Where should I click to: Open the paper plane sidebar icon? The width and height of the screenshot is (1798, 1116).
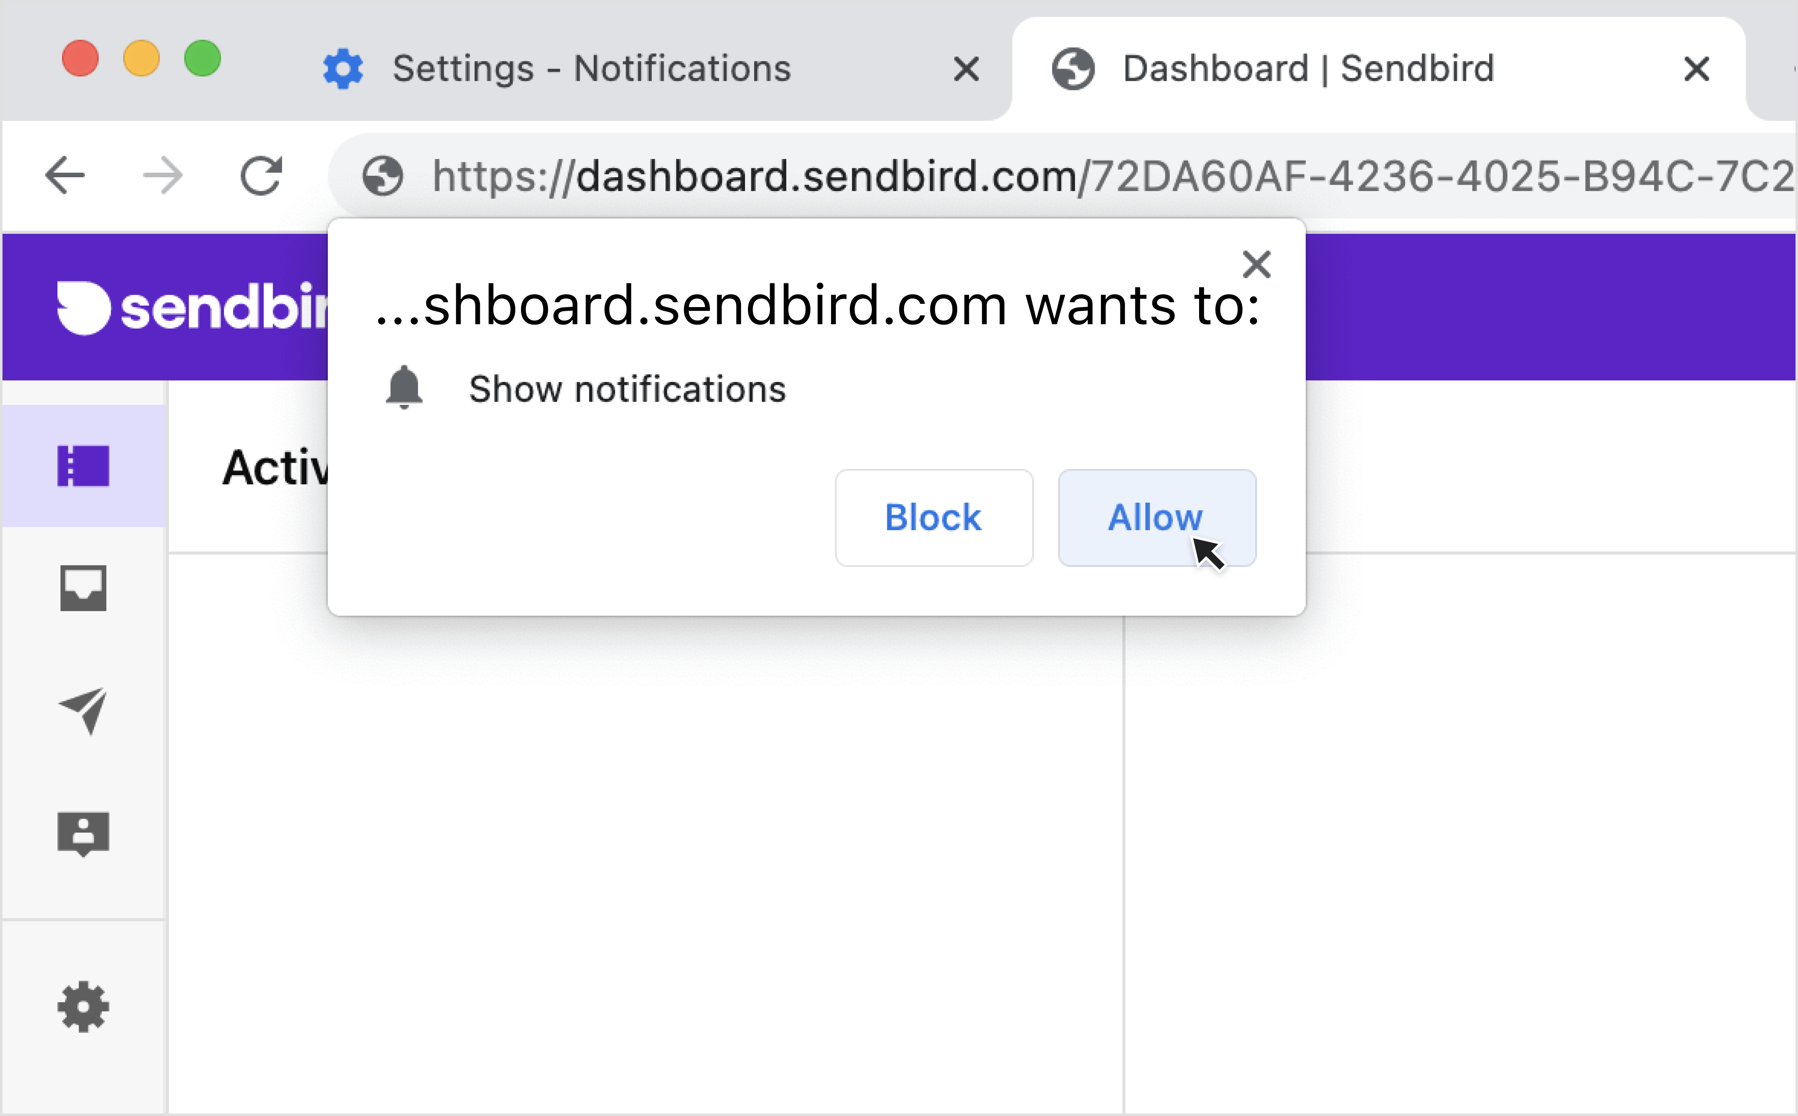point(83,711)
